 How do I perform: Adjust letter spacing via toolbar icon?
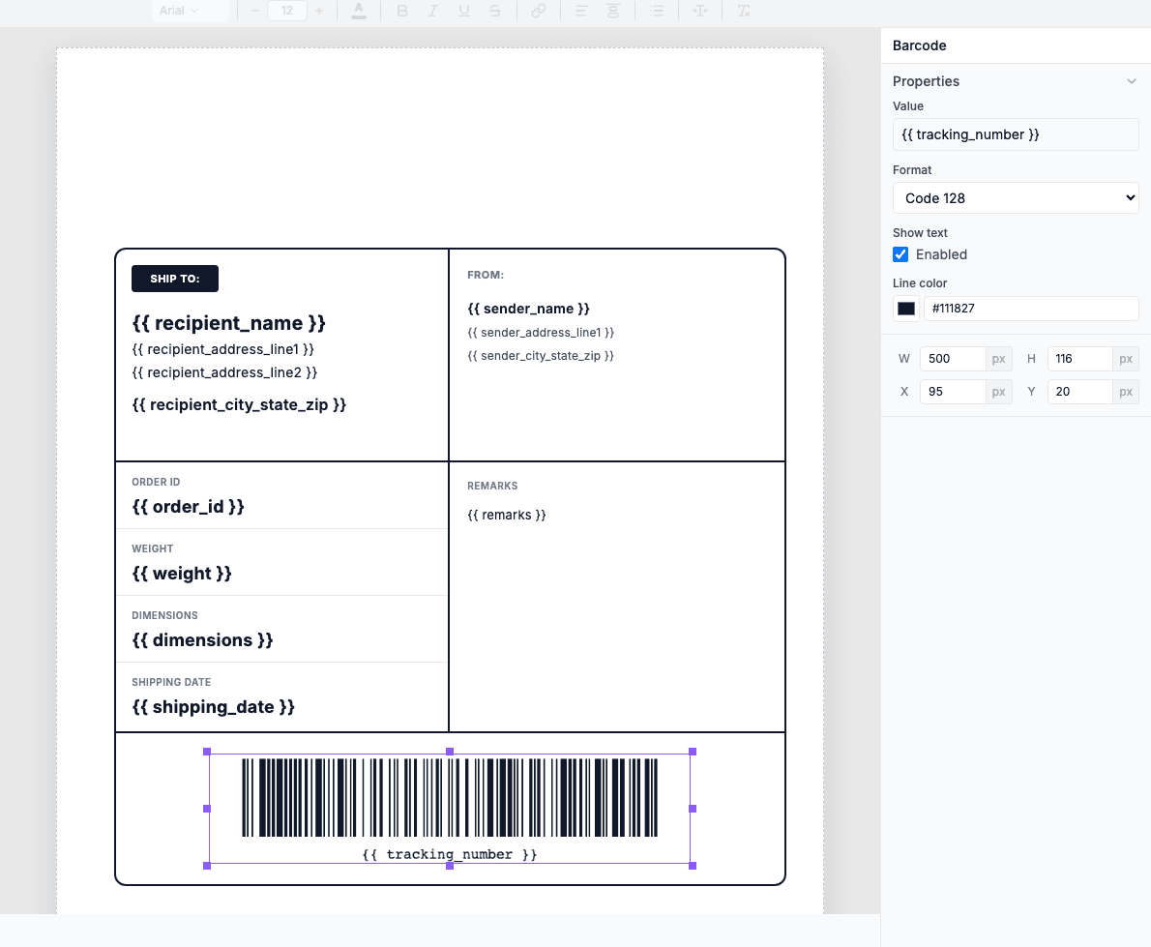pos(699,11)
